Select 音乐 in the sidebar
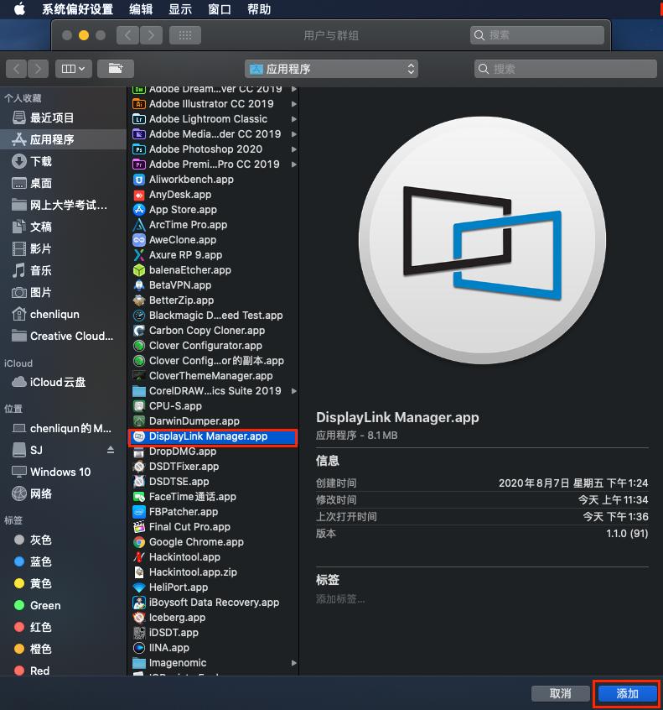This screenshot has width=663, height=710. pyautogui.click(x=64, y=270)
